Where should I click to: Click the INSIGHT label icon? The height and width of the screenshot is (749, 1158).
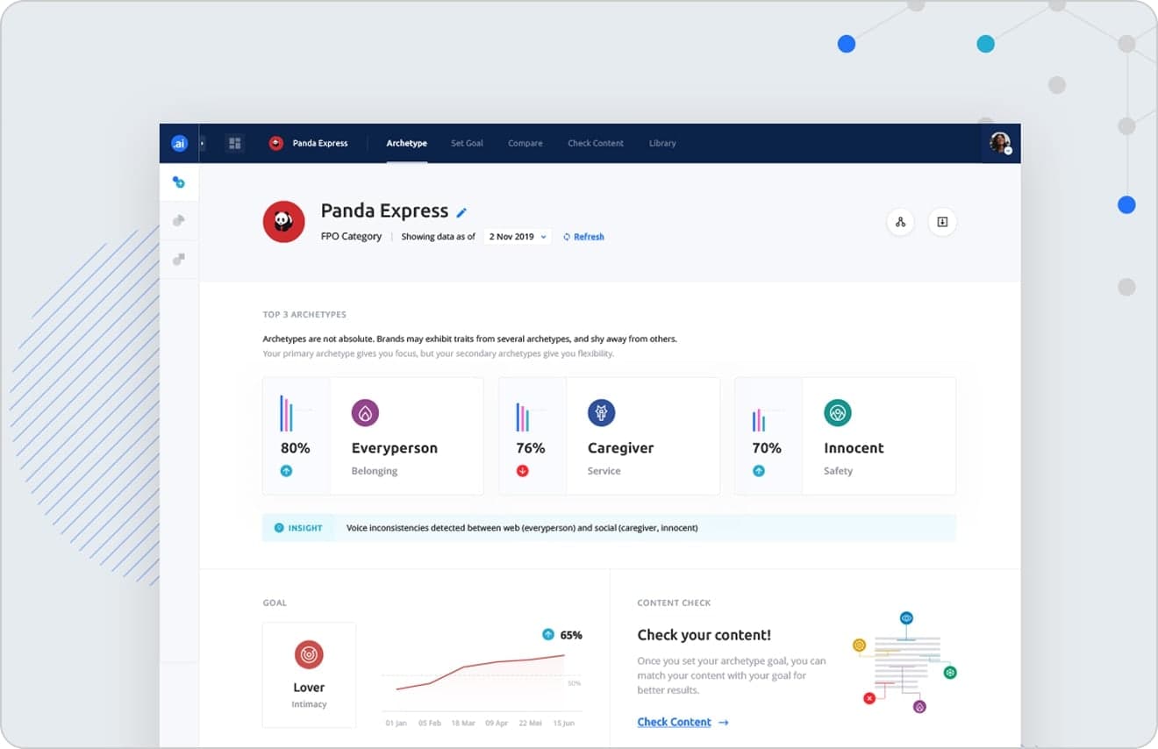279,528
